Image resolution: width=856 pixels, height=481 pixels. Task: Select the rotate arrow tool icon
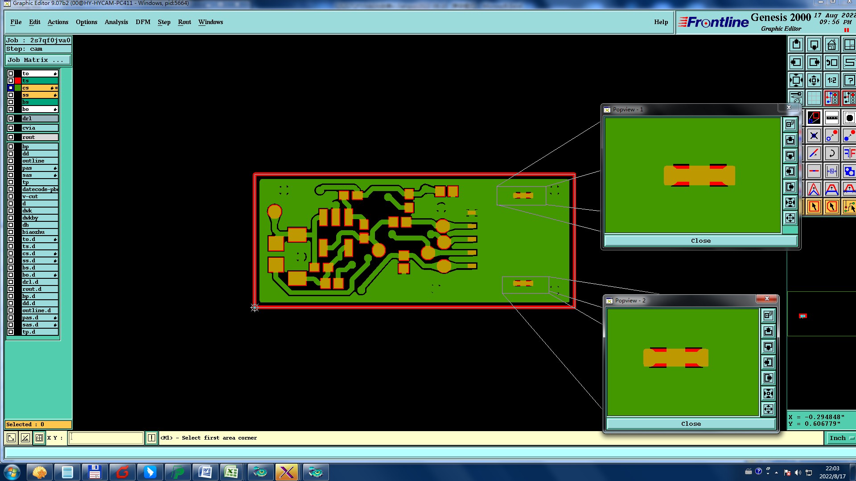pos(831,154)
